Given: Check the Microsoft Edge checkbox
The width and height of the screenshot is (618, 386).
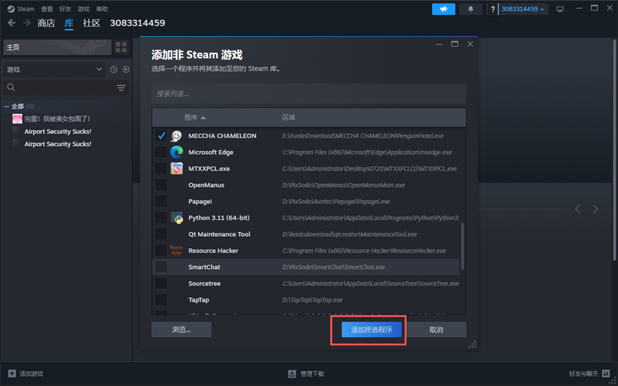Looking at the screenshot, I should pyautogui.click(x=161, y=152).
